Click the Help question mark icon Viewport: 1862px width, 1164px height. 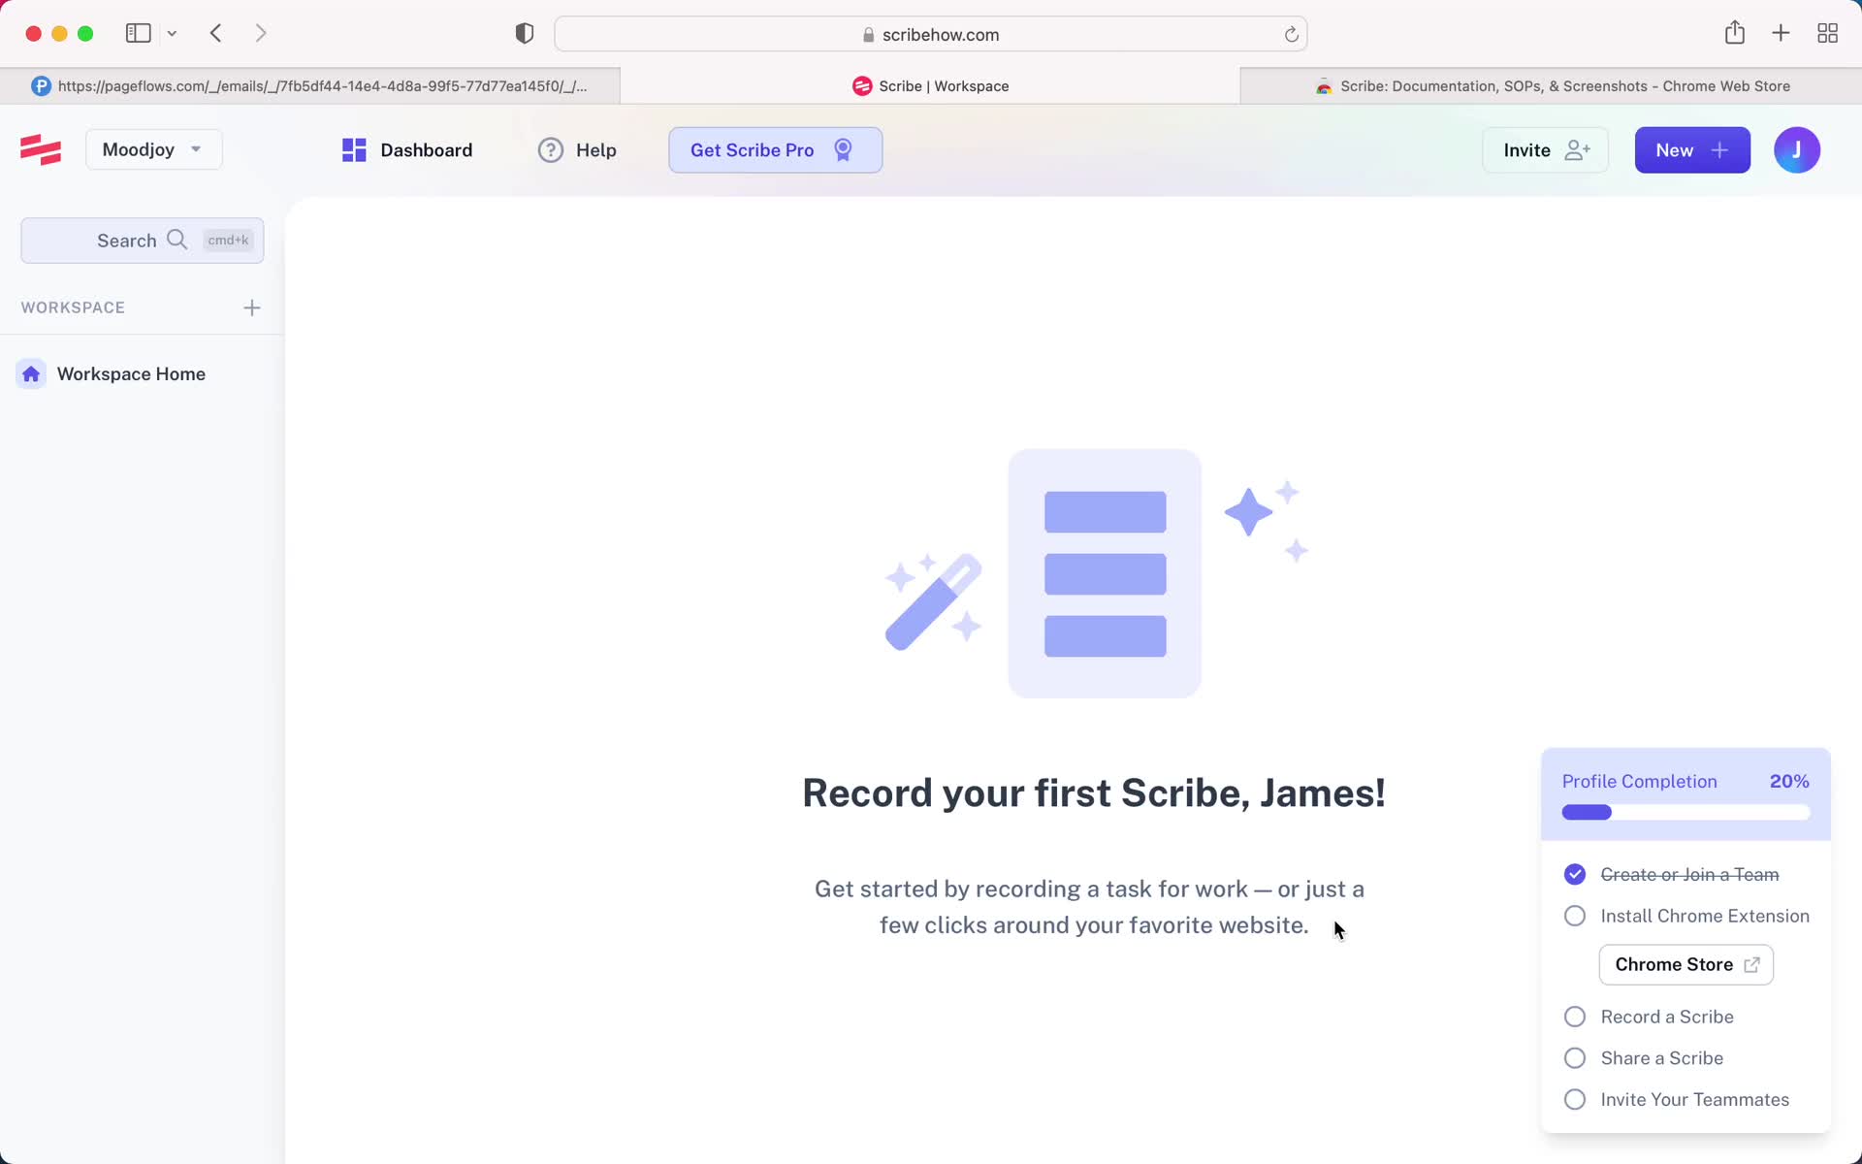pos(553,148)
